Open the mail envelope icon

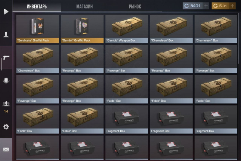6,149
